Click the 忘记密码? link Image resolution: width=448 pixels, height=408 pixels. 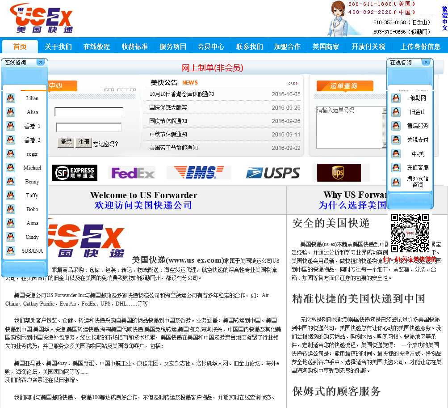click(x=105, y=144)
